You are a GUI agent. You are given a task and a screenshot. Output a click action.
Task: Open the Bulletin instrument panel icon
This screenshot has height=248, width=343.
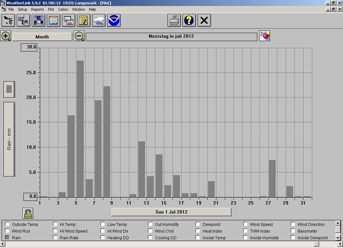tap(39, 20)
